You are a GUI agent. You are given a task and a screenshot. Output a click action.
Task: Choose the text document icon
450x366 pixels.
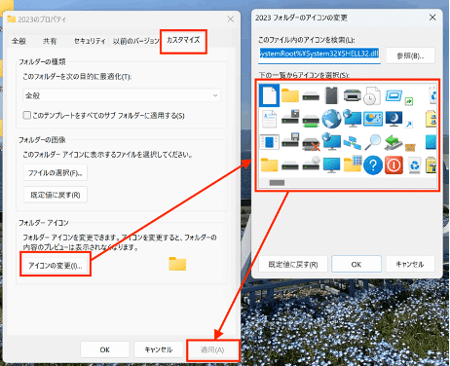tap(269, 119)
